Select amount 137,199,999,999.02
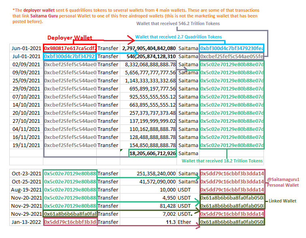Screen dimensions: 306x238 149,121
